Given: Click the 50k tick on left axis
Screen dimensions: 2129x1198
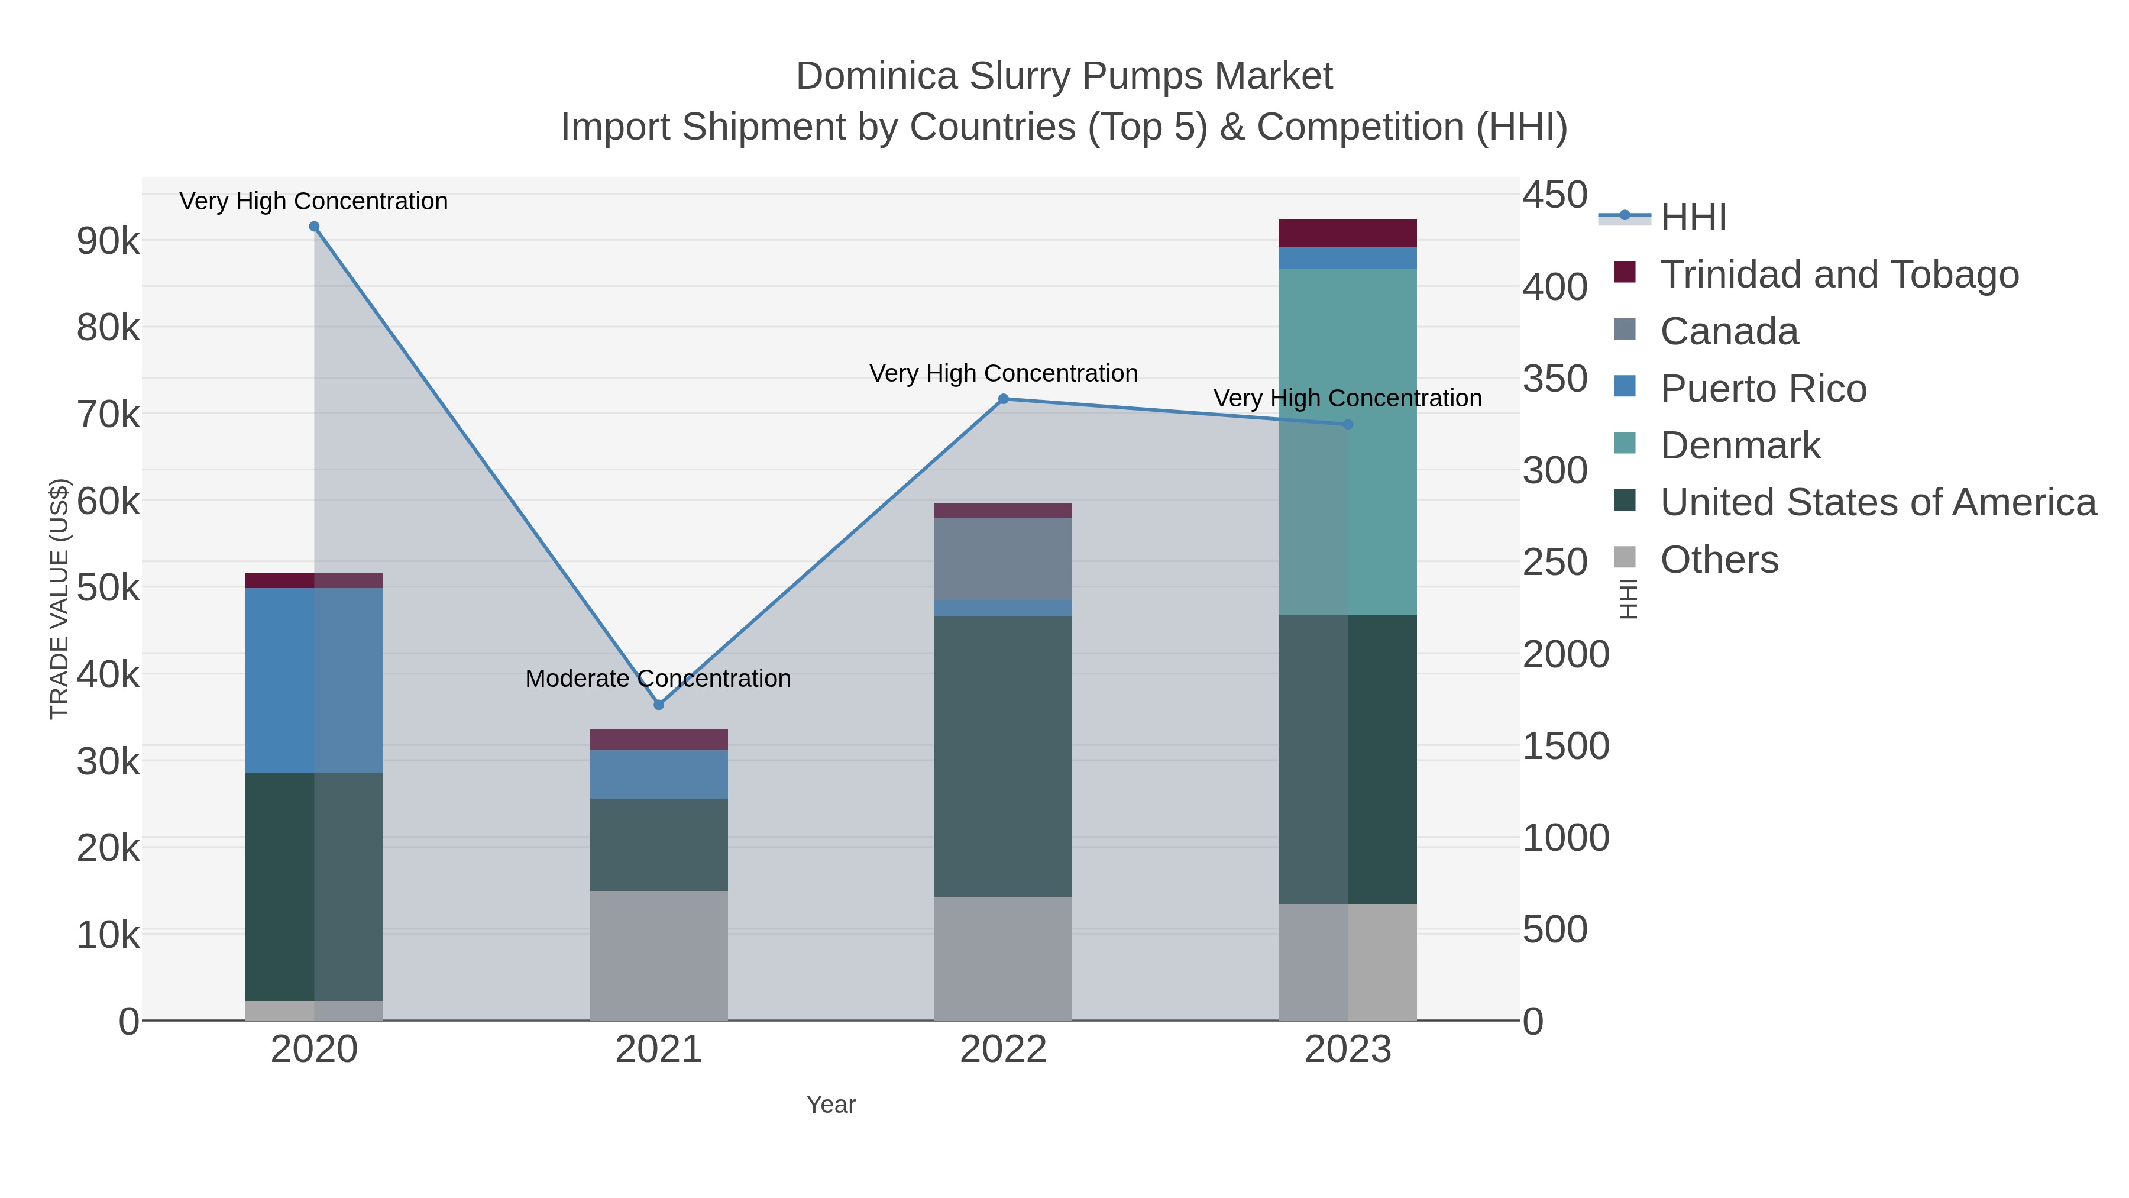Looking at the screenshot, I should tap(108, 588).
